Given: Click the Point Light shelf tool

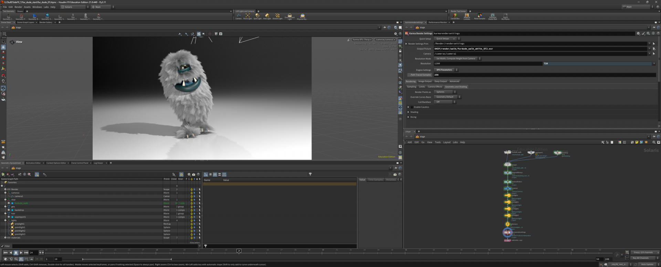Looking at the screenshot, I should click(x=248, y=16).
